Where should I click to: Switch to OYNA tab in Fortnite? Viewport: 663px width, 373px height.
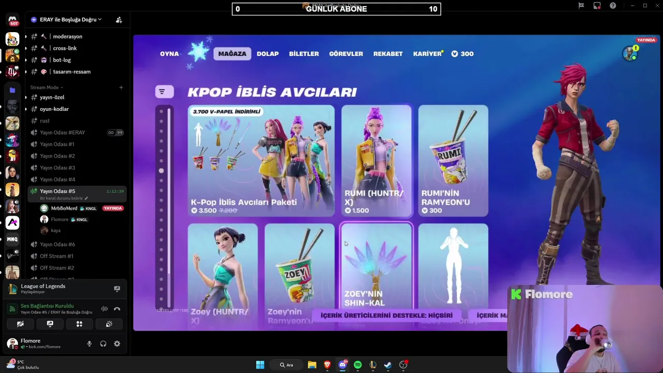click(169, 54)
